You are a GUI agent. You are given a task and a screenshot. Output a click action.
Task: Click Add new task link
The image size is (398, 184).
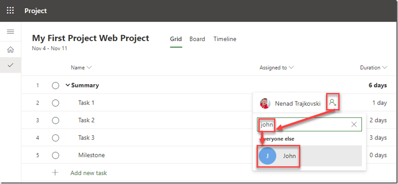[88, 173]
